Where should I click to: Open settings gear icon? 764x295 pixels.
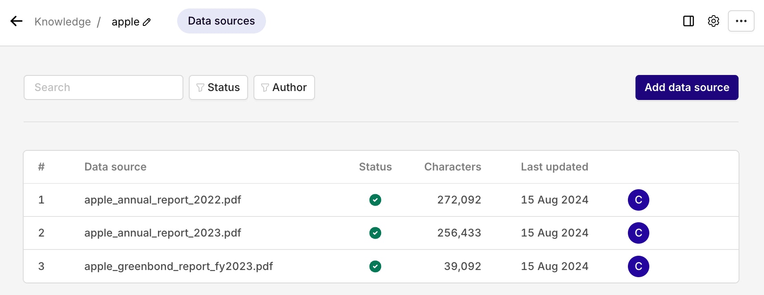[x=714, y=21]
